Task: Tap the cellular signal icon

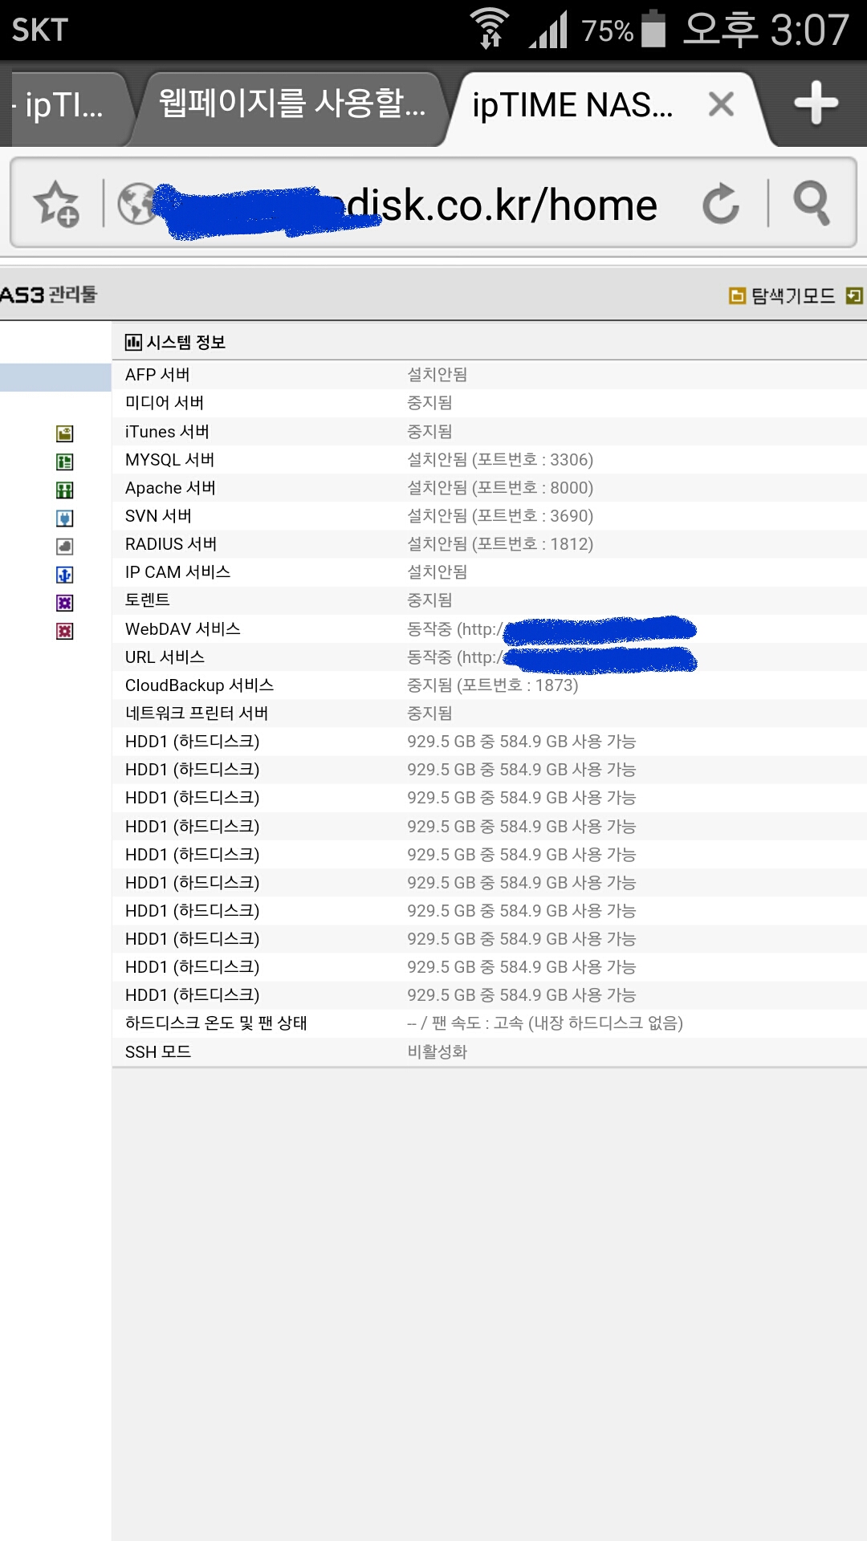Action: 548,30
